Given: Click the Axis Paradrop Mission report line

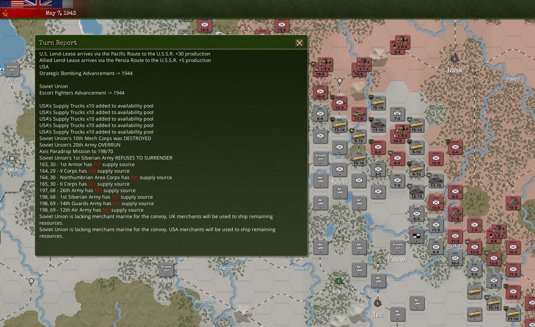Looking at the screenshot, I should point(76,151).
